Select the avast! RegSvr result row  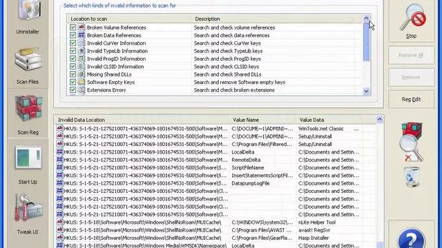[209, 230]
